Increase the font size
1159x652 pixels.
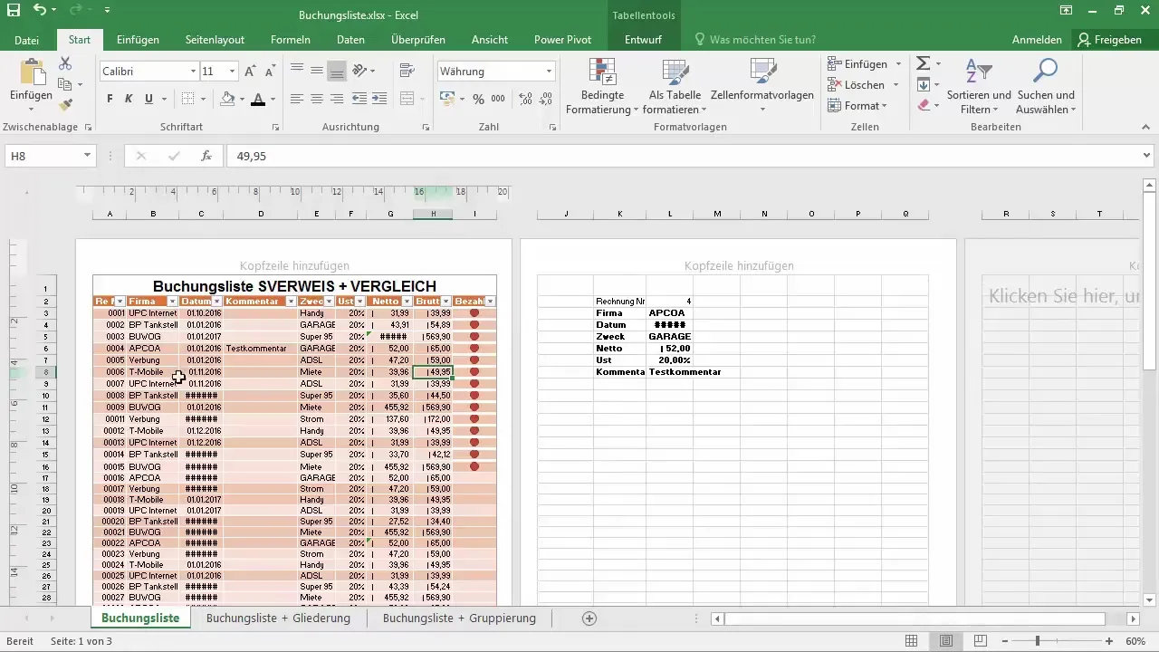coord(251,71)
